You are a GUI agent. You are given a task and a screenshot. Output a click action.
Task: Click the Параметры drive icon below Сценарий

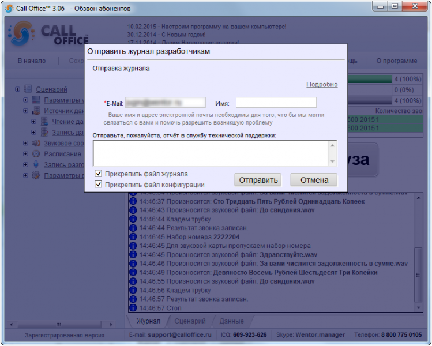[x=36, y=100]
